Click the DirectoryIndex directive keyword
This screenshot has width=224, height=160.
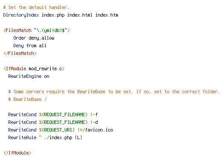21,15
